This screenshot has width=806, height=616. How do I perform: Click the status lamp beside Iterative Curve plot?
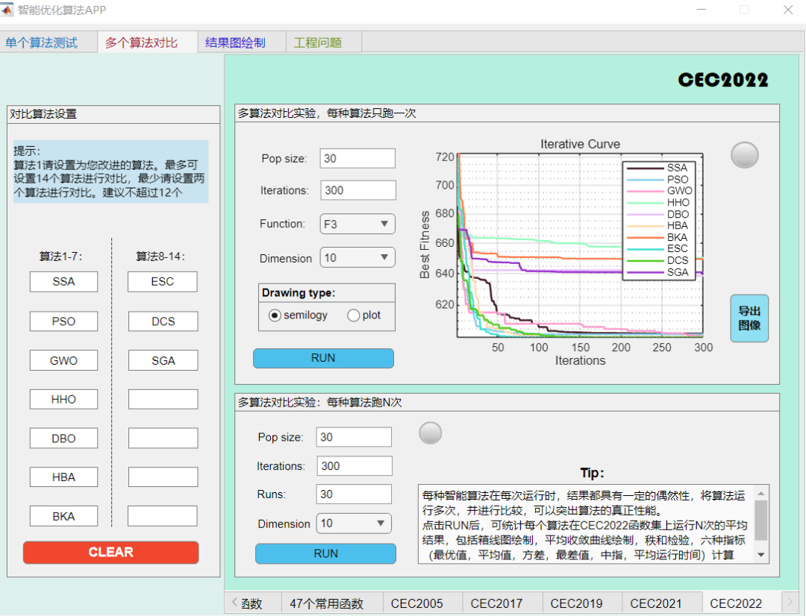click(x=744, y=154)
